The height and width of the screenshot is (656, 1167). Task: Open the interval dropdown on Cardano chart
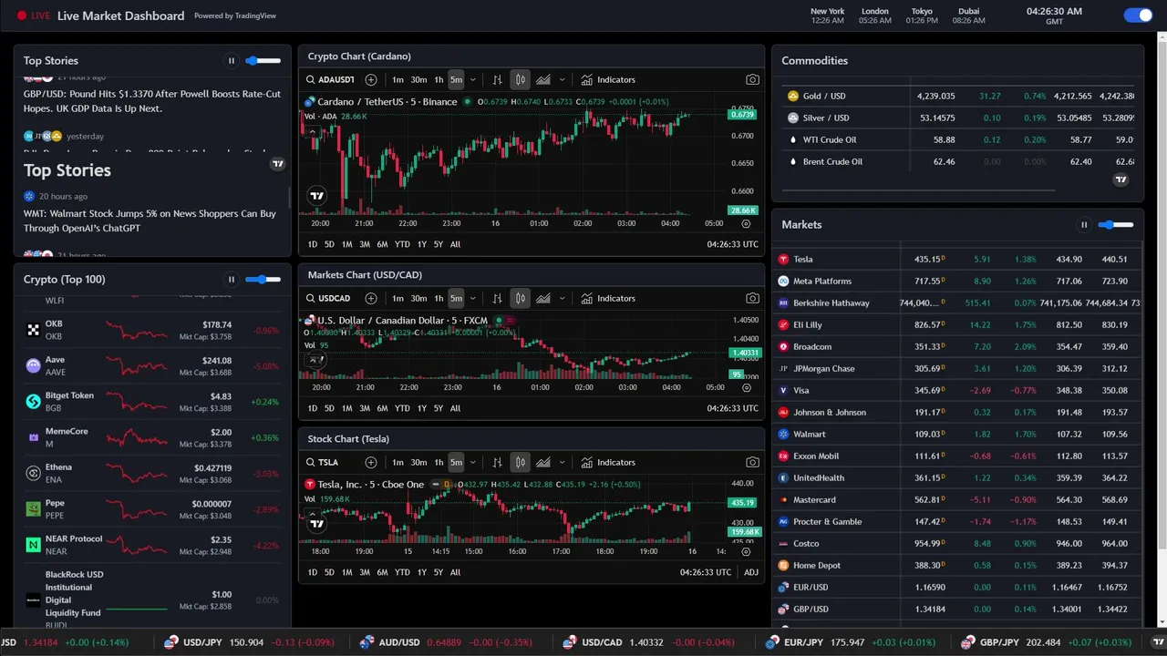472,80
